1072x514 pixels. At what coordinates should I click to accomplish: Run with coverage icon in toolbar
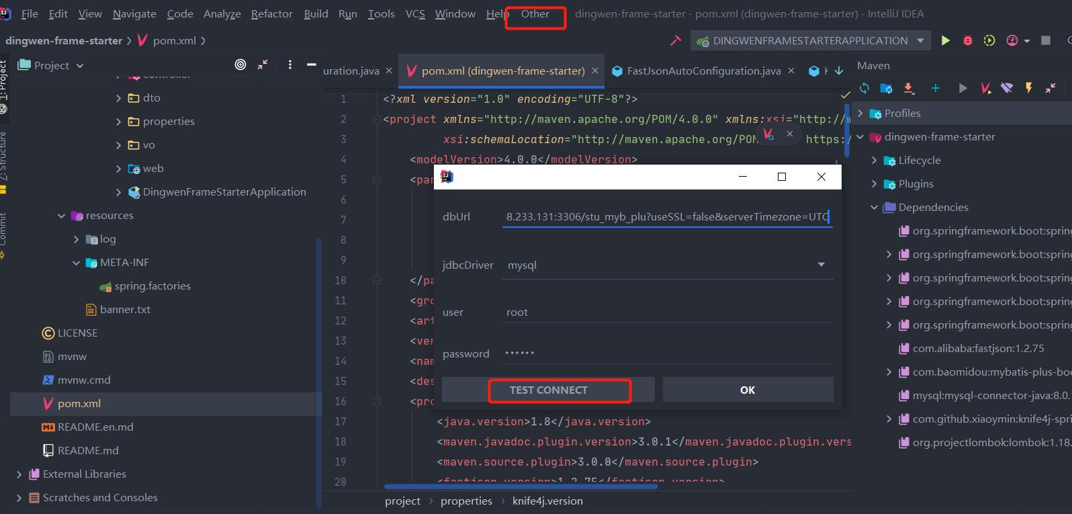tap(989, 40)
